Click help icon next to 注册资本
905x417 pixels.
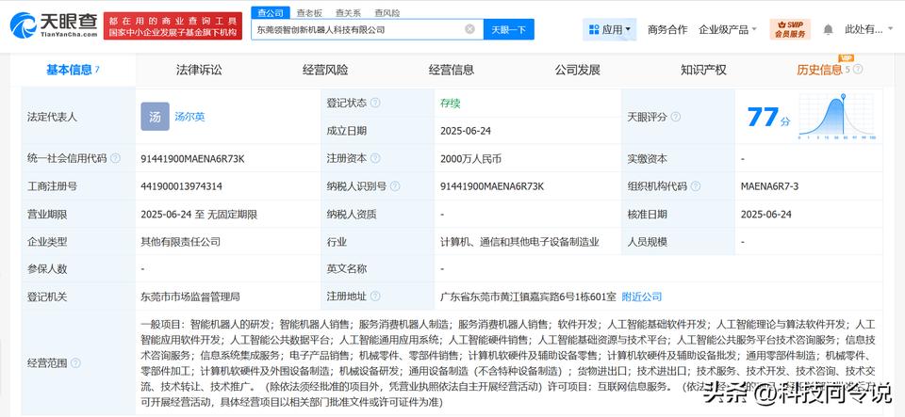tap(375, 158)
